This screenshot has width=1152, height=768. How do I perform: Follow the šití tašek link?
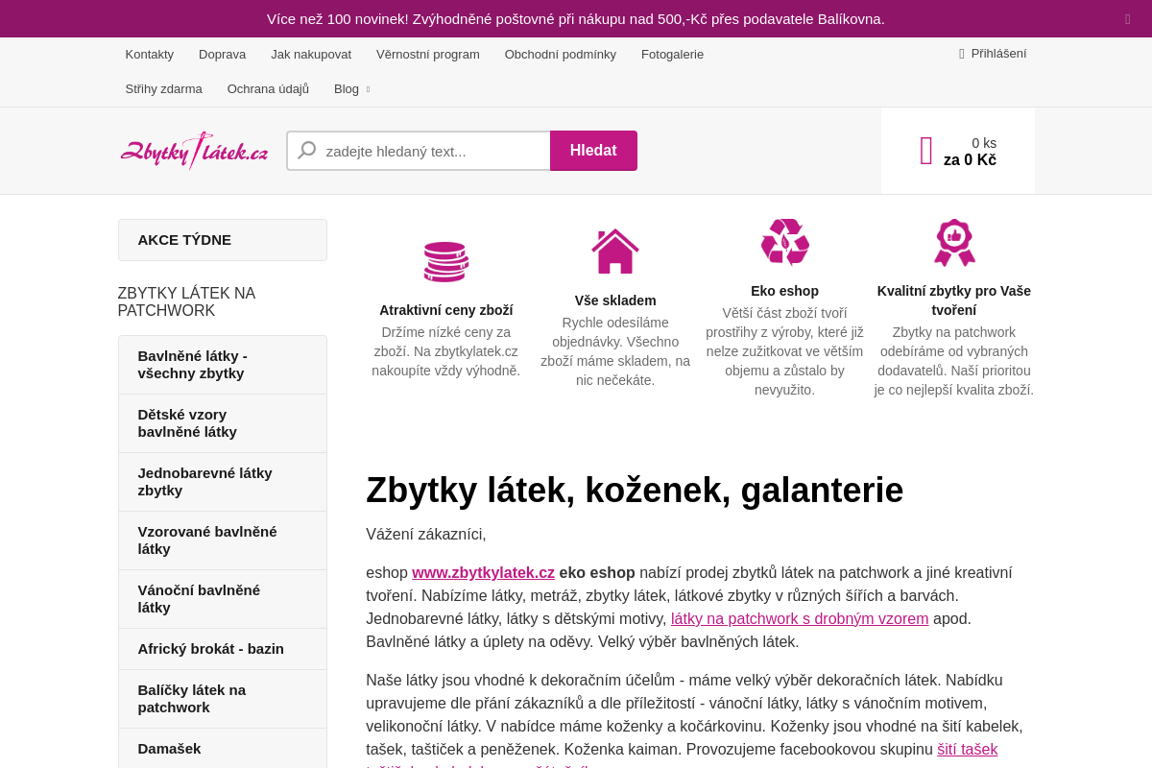(968, 749)
